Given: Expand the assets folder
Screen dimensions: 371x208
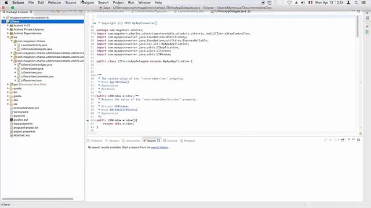Looking at the screenshot, I should [8, 88].
